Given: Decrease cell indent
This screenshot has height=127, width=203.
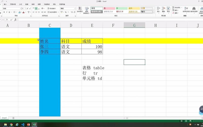Looking at the screenshot, I should (x=42, y=12).
